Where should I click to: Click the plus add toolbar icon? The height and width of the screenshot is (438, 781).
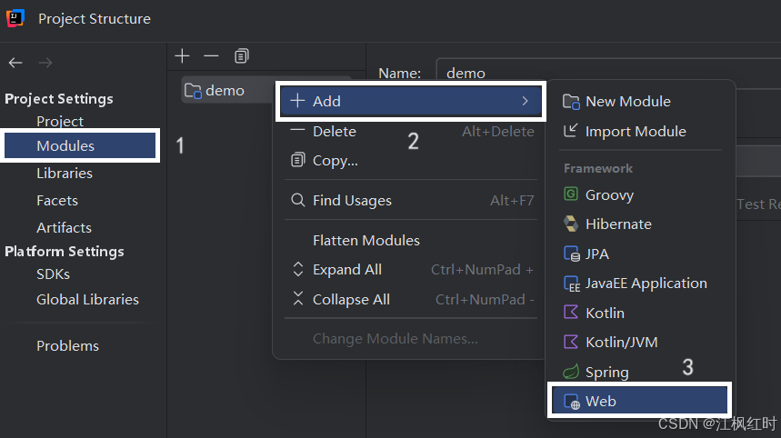coord(183,55)
